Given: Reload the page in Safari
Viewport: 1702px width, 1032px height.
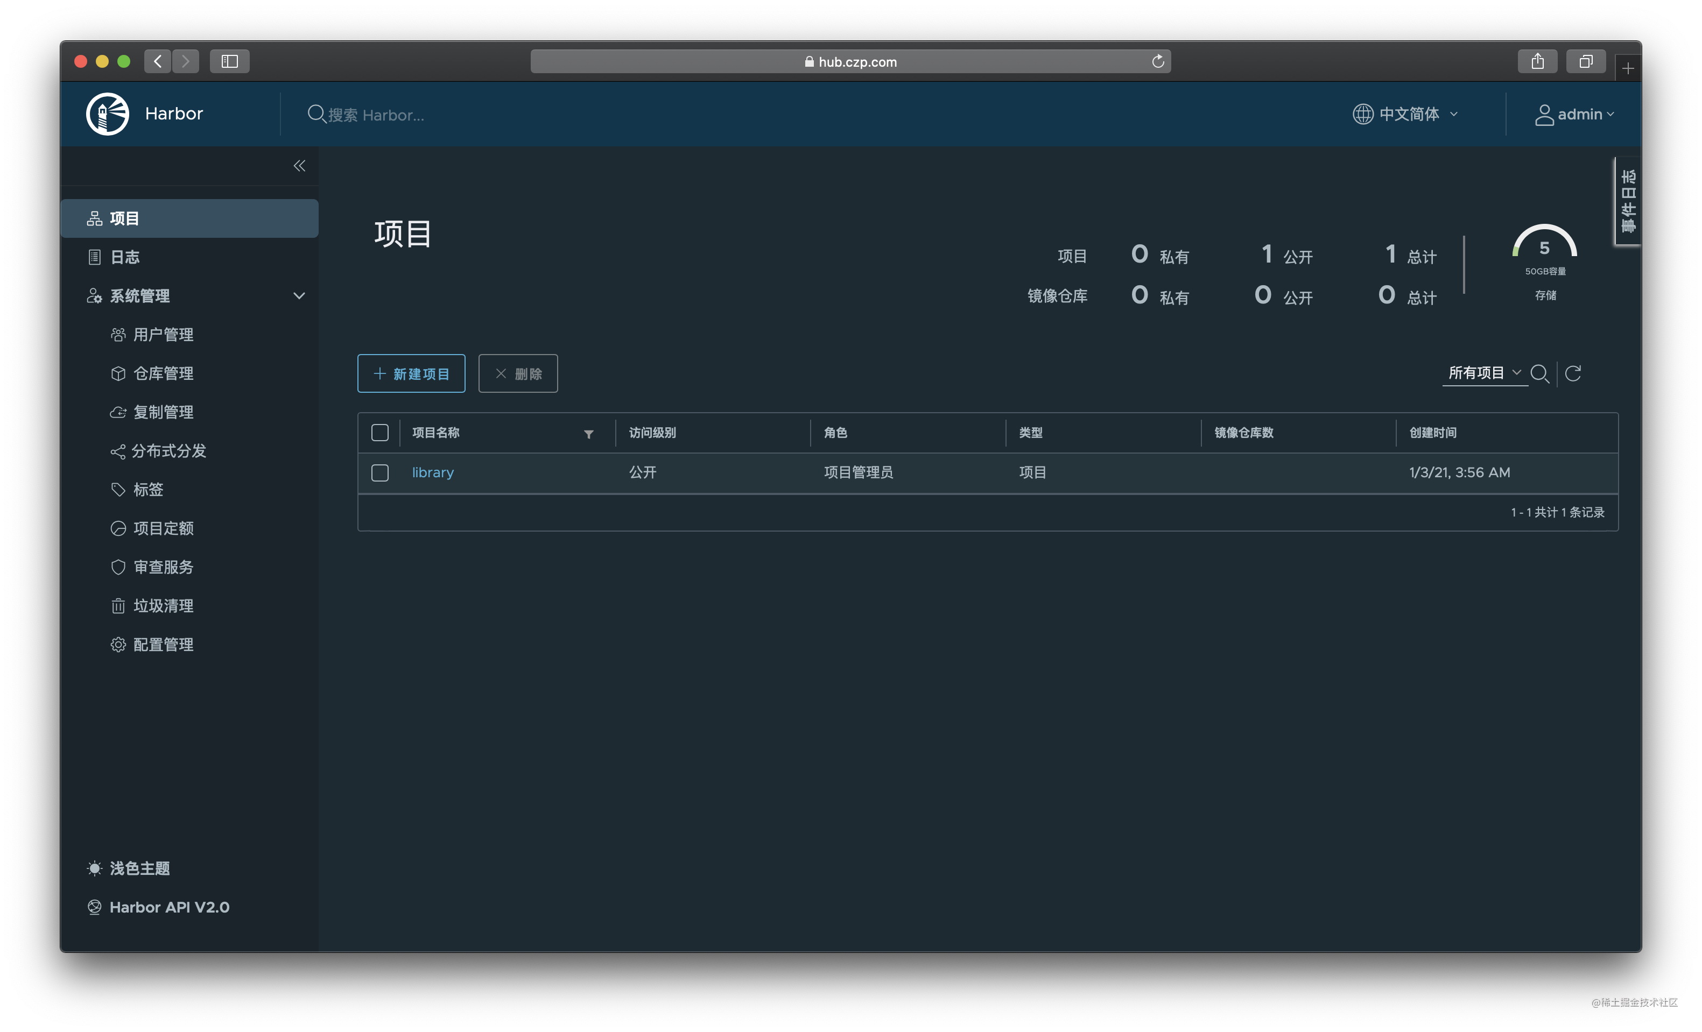Looking at the screenshot, I should click(1158, 61).
